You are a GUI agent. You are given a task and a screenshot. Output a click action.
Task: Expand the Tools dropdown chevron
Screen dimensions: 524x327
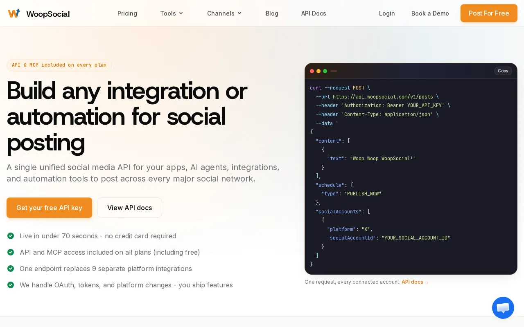[x=181, y=13]
